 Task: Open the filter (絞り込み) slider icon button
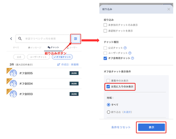(x=75, y=39)
